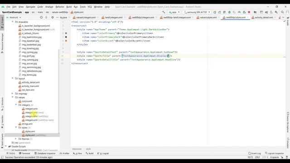Open the Database Inspector tool window

tap(45, 153)
